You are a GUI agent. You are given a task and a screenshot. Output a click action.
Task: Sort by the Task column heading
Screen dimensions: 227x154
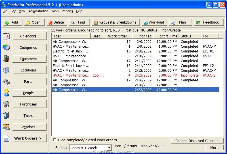coord(71,36)
